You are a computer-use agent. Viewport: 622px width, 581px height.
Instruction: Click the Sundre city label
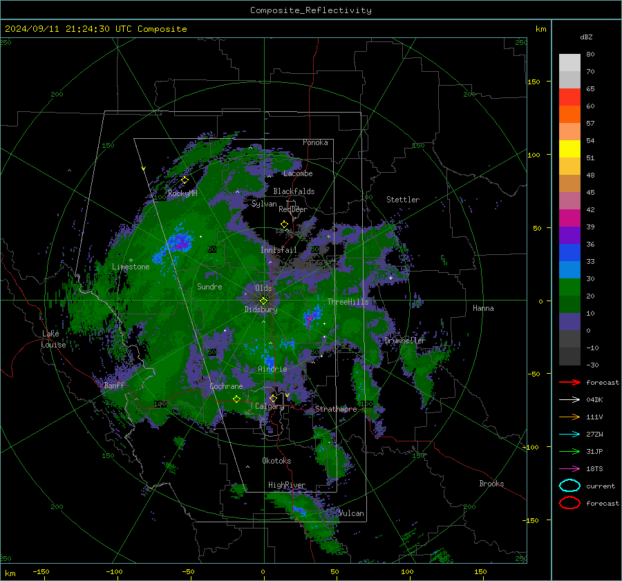209,286
